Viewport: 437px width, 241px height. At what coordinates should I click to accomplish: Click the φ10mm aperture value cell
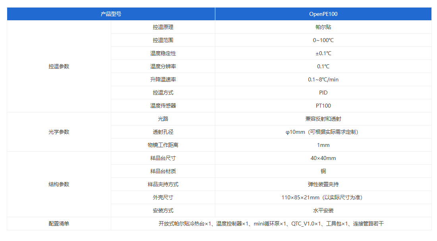(x=323, y=132)
